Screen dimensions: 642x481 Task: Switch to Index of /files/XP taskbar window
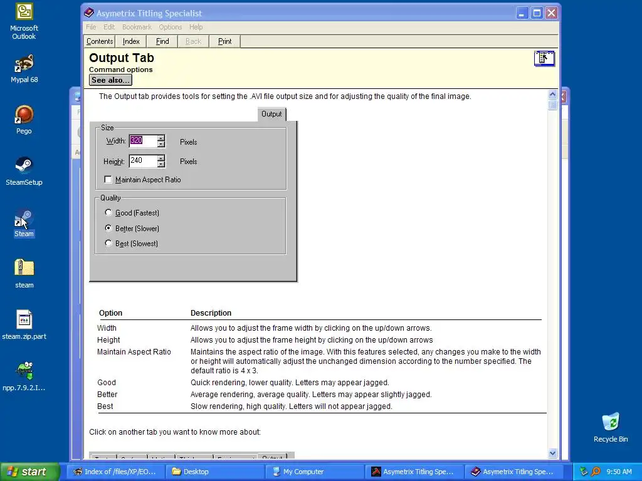coord(115,472)
